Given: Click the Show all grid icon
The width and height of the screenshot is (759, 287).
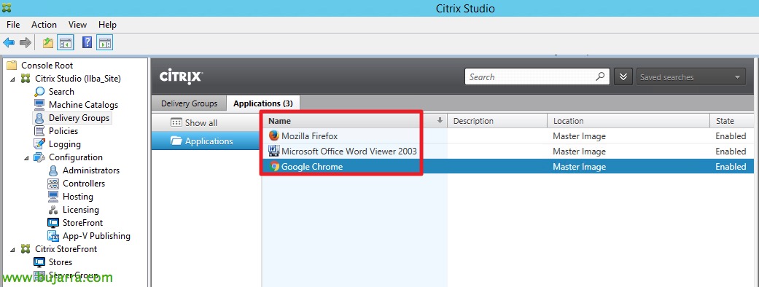Looking at the screenshot, I should [176, 122].
